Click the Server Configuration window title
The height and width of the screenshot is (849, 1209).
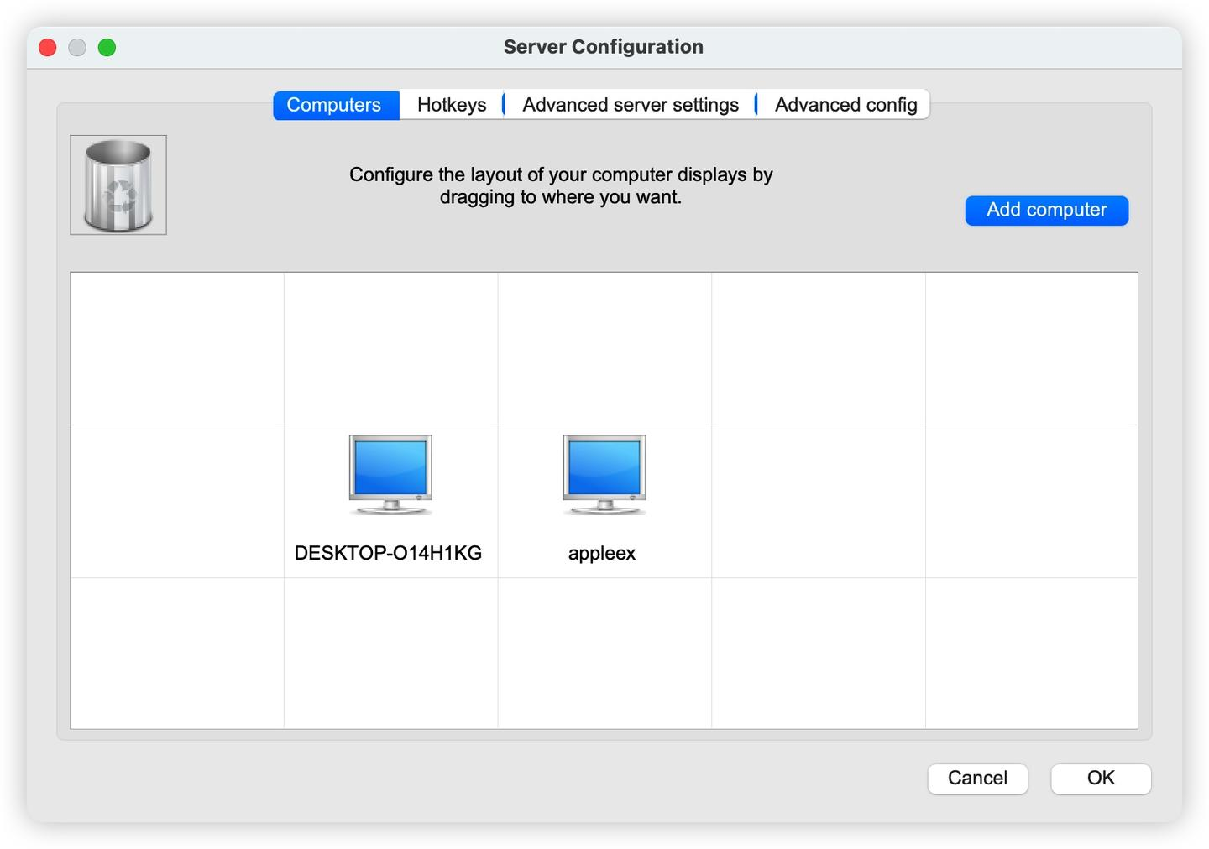point(604,47)
